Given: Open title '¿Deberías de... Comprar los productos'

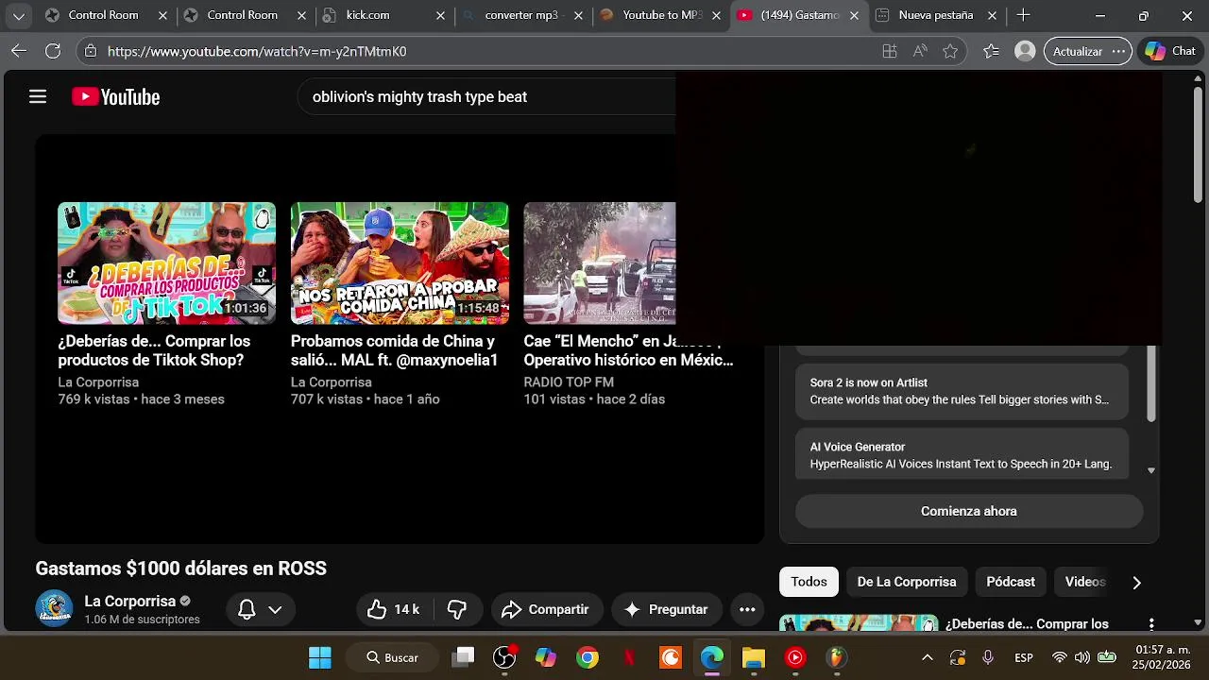Looking at the screenshot, I should pos(154,350).
